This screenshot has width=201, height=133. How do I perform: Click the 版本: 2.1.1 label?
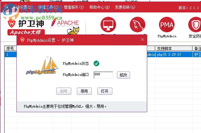pyautogui.click(x=189, y=8)
